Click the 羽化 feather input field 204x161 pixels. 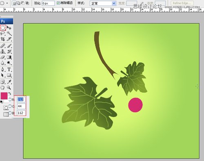pos(48,3)
